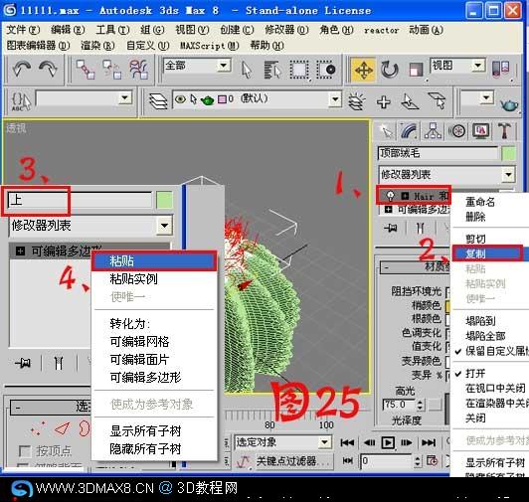The width and height of the screenshot is (529, 502).
Task: Expand the Hair modifier plus box
Action: click(x=405, y=196)
